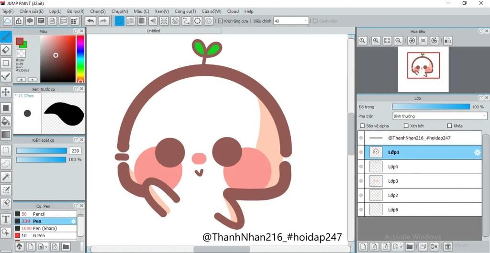The height and width of the screenshot is (253, 490).
Task: Toggle the Khử răng cưa checkbox
Action: (x=220, y=21)
